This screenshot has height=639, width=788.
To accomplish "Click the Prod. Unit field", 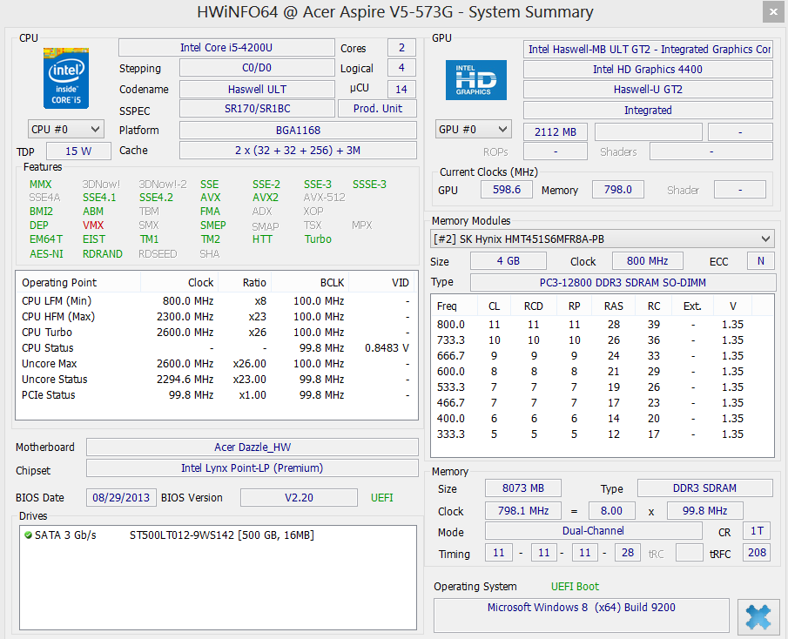I will click(377, 109).
